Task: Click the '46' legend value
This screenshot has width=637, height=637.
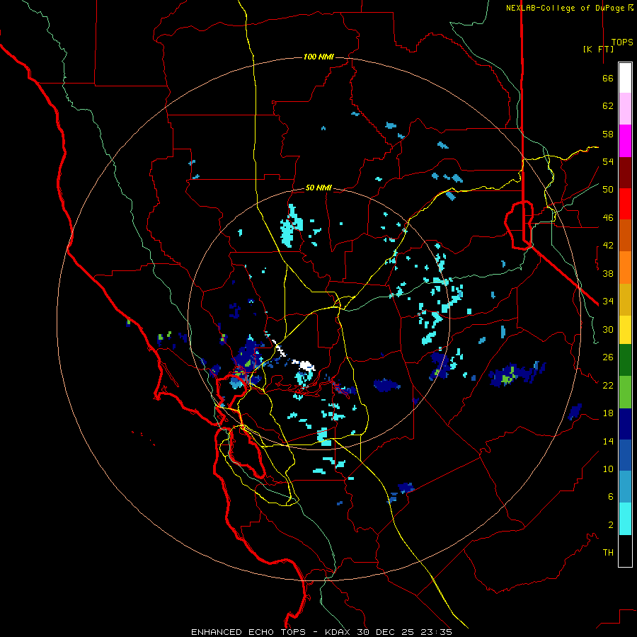Action: click(x=608, y=218)
